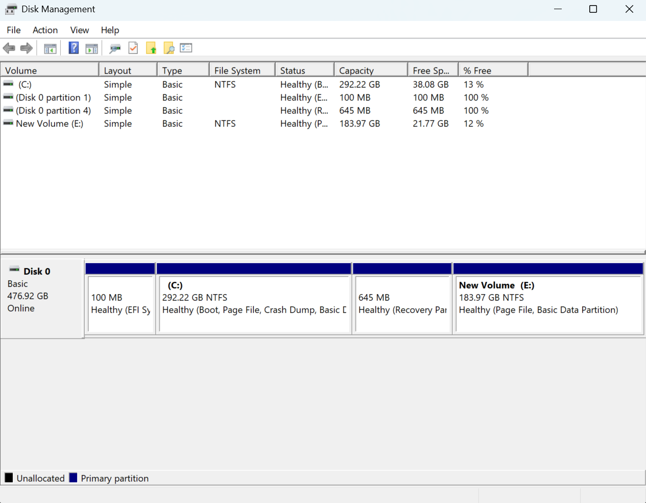Sort by the Status column header
The image size is (646, 503).
pyautogui.click(x=305, y=70)
